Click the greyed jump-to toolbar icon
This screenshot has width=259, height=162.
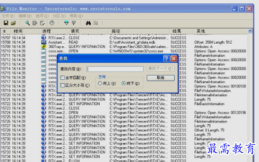[96, 23]
